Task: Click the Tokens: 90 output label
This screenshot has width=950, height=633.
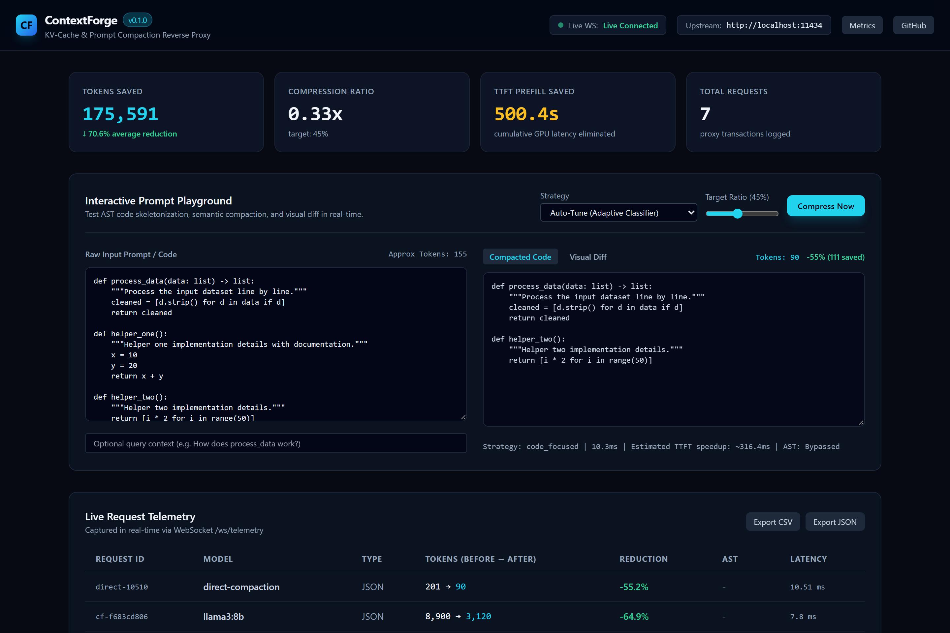Action: pyautogui.click(x=777, y=257)
